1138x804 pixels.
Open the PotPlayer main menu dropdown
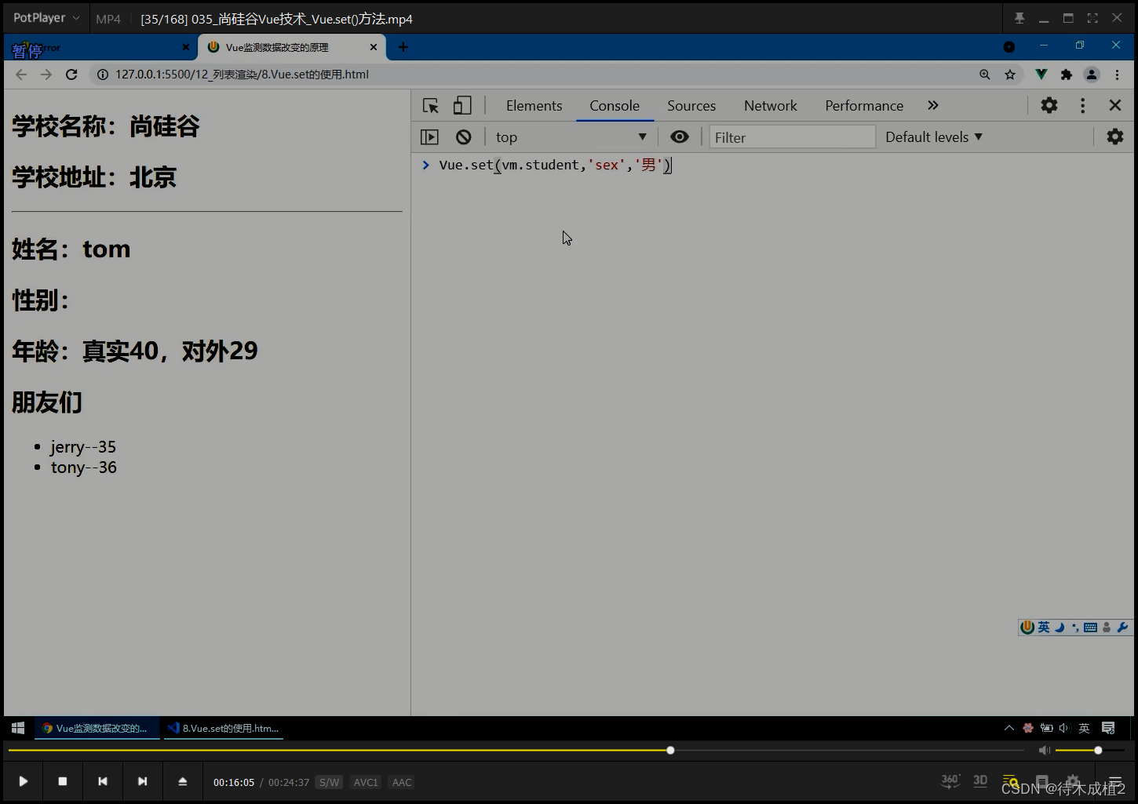tap(46, 18)
